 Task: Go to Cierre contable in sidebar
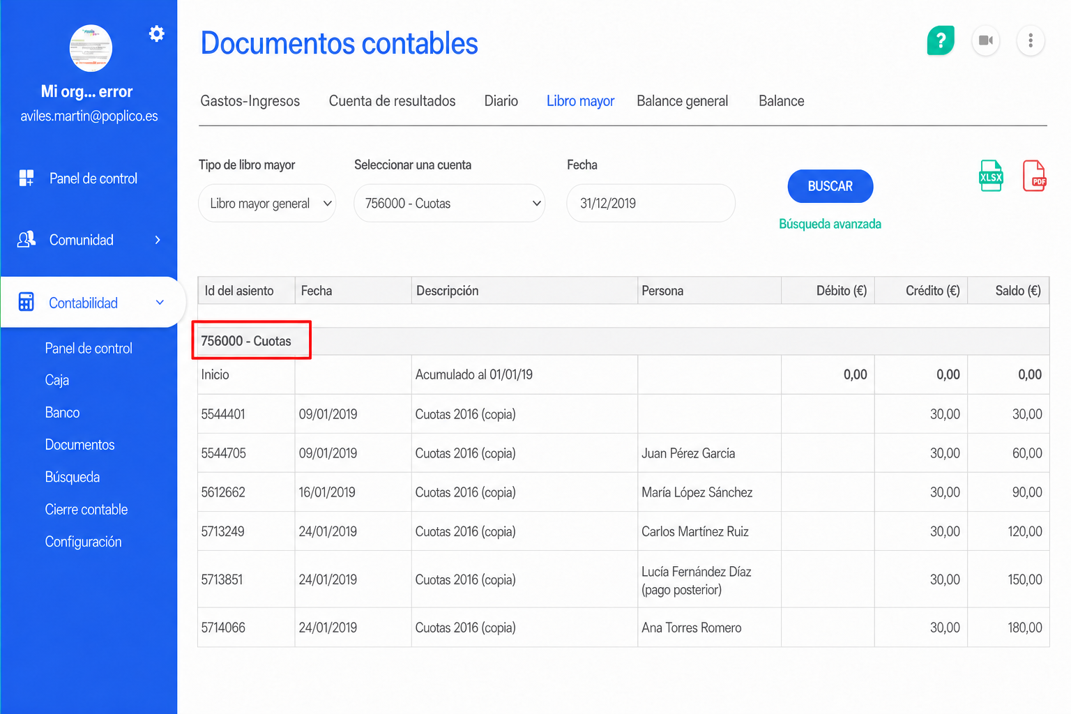click(86, 510)
